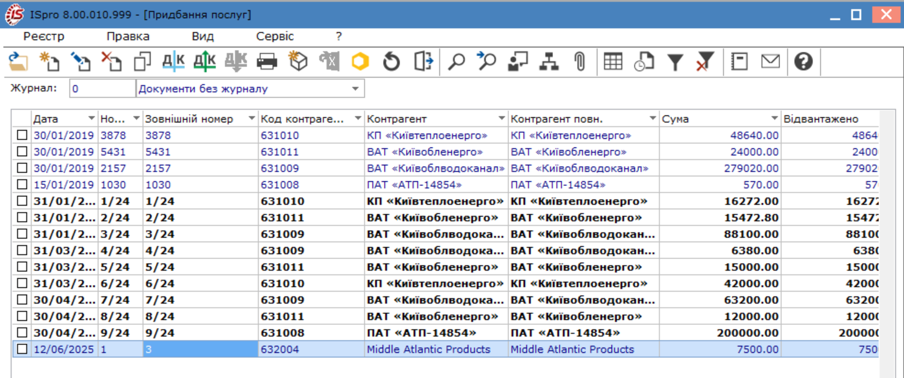This screenshot has width=904, height=378.
Task: Open the Сума column filter arrow
Action: tap(775, 119)
